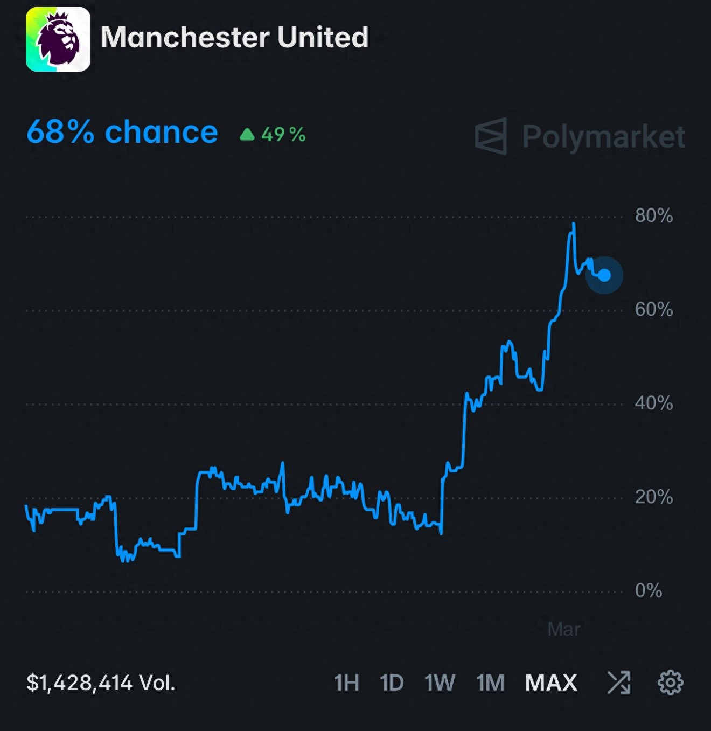Click the Manchester United market title

(x=236, y=38)
